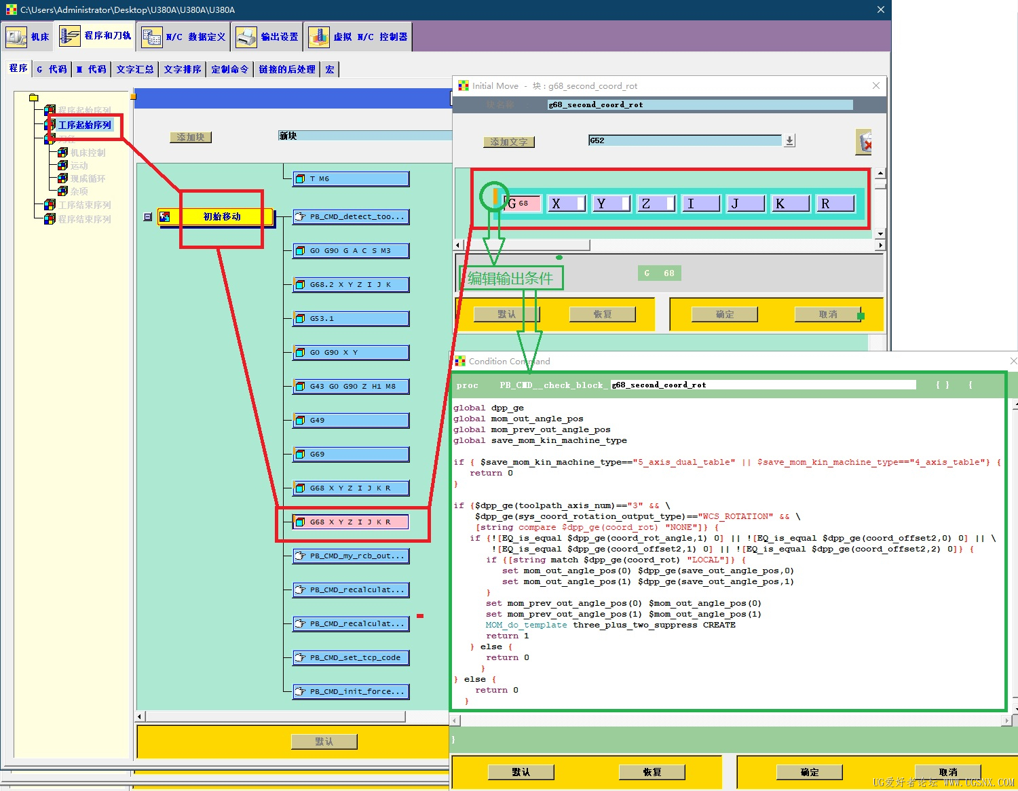Select the pink G68 X Y Z I J K R block

tap(351, 522)
